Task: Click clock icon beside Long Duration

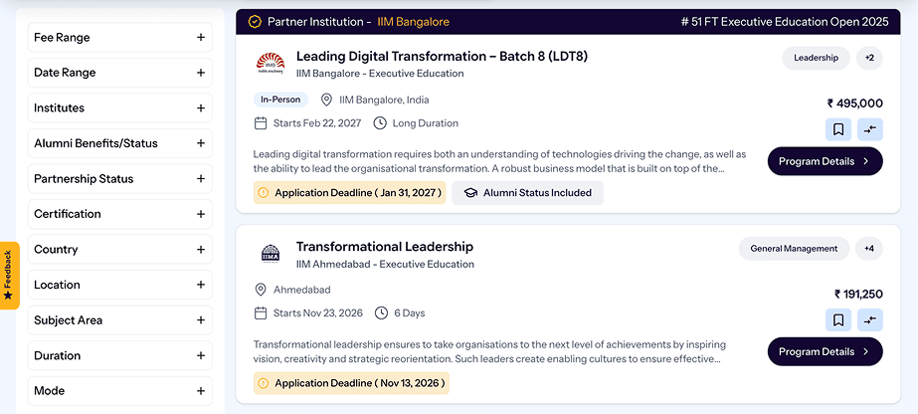Action: click(380, 123)
